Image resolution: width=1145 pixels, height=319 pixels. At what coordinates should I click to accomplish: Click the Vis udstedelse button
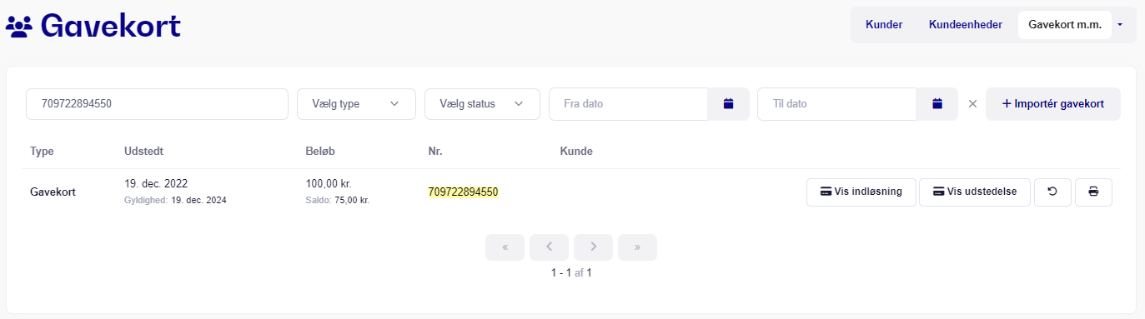(975, 192)
